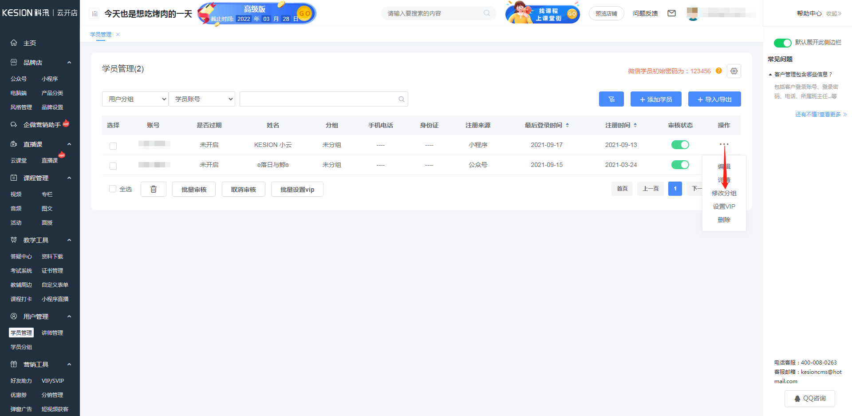Screen dimensions: 852x416
Task: Choose 删除 in the actions menu
Action: [x=724, y=220]
